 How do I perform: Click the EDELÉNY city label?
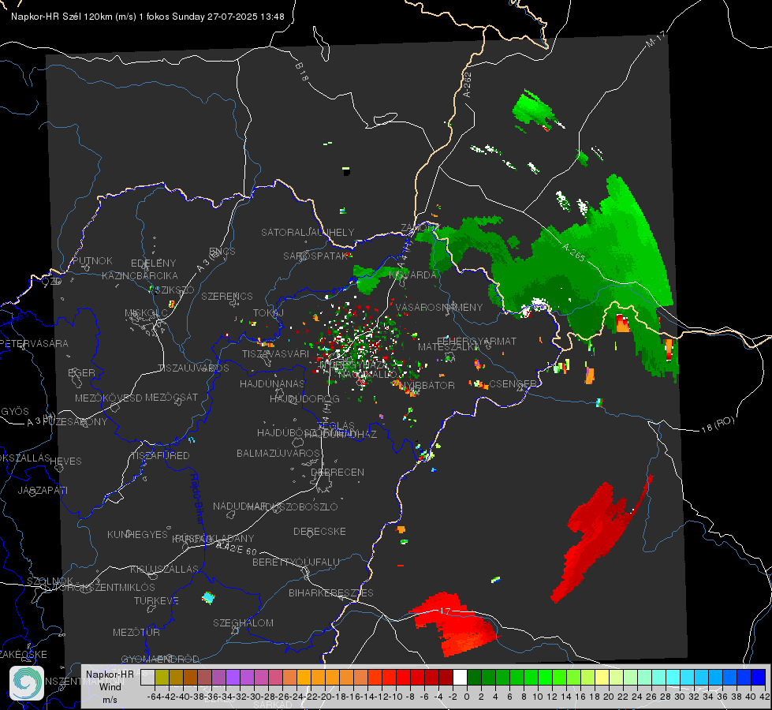click(x=153, y=263)
